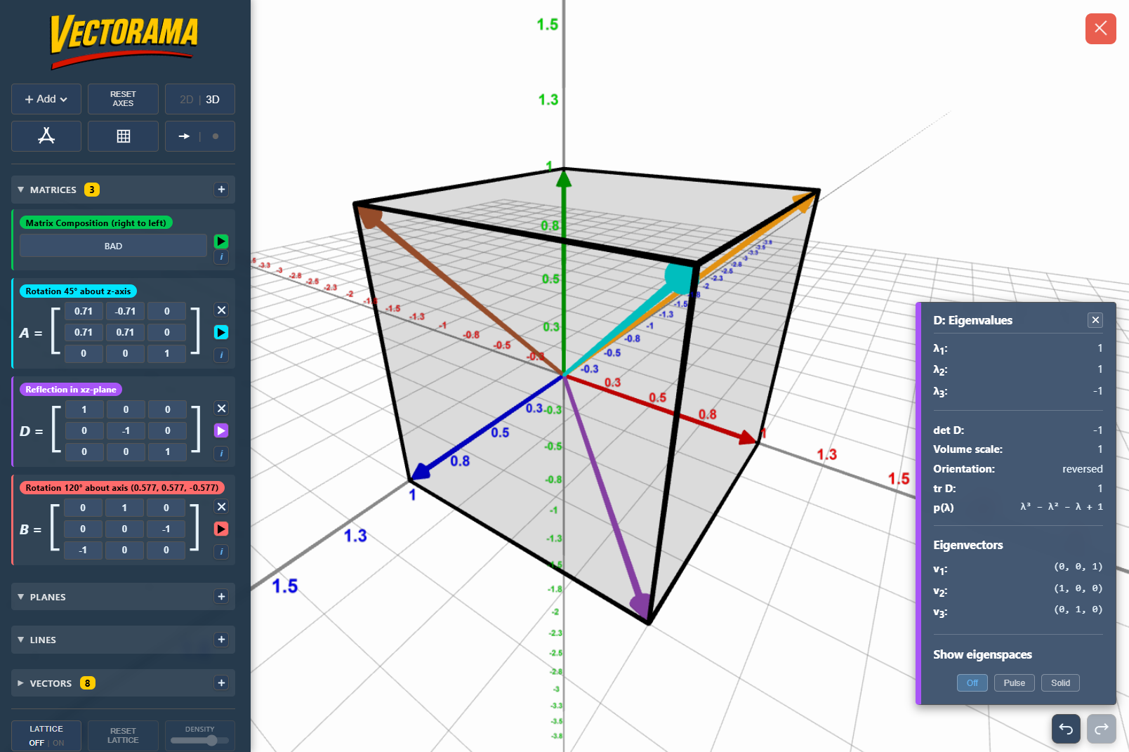This screenshot has height=752, width=1129.
Task: Show info for matrix A
Action: click(221, 355)
